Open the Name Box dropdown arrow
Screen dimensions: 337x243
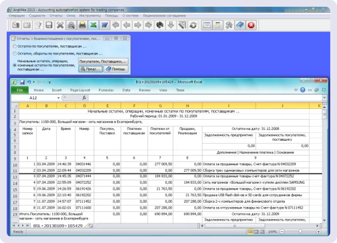[58, 98]
